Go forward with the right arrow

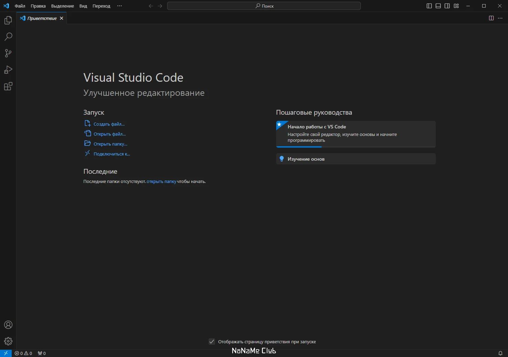click(x=160, y=6)
